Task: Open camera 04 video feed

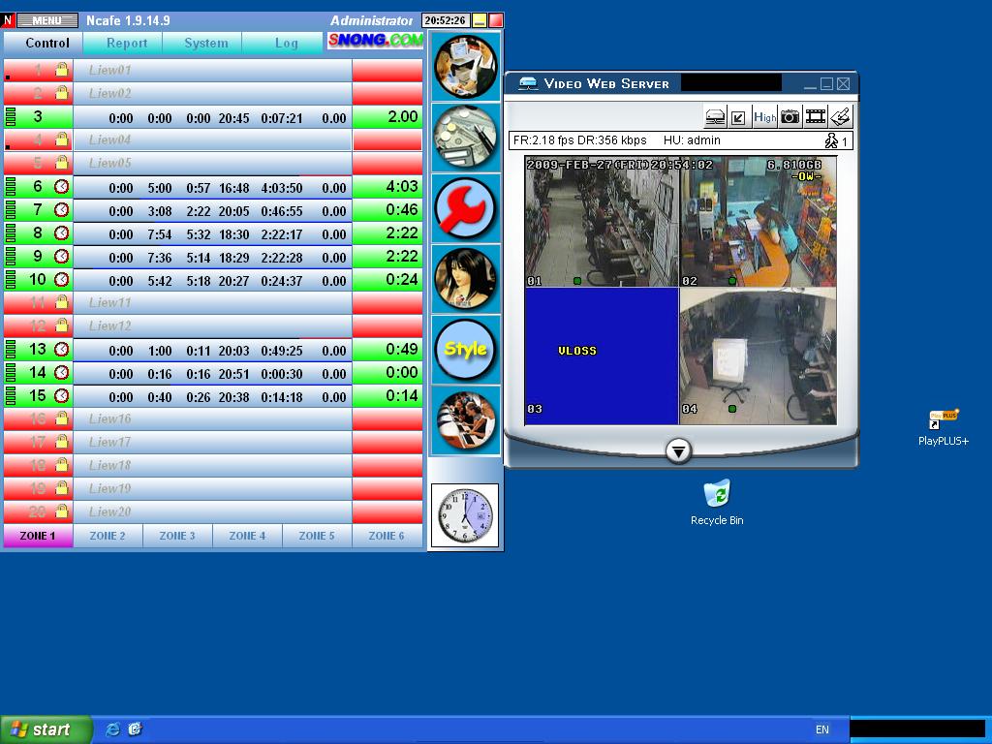Action: [x=758, y=356]
